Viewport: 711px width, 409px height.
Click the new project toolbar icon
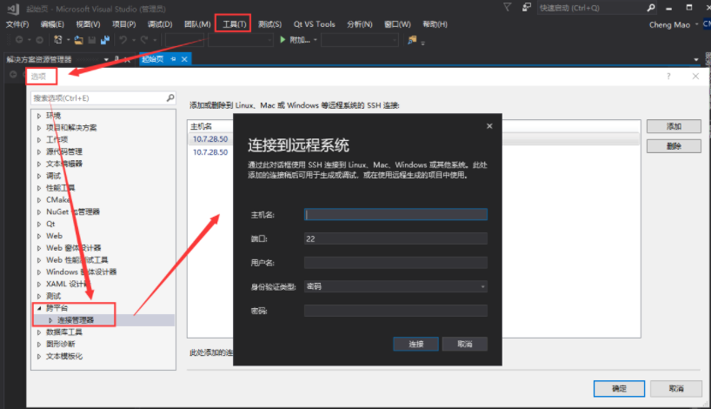coord(58,40)
